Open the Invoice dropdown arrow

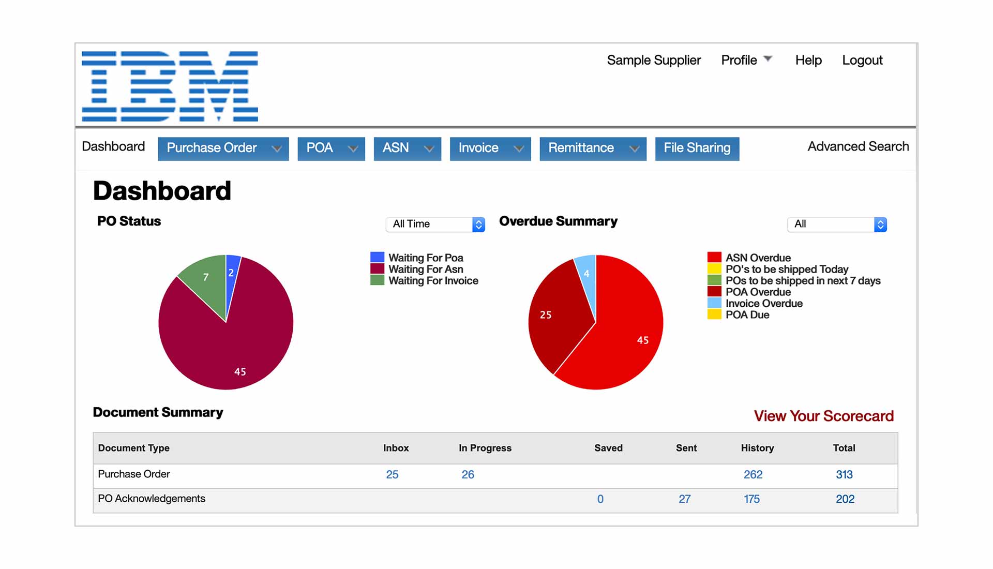pos(519,148)
